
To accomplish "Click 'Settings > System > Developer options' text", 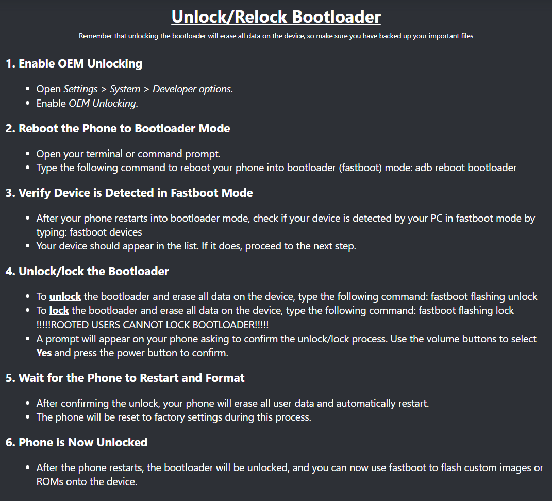I will [147, 89].
